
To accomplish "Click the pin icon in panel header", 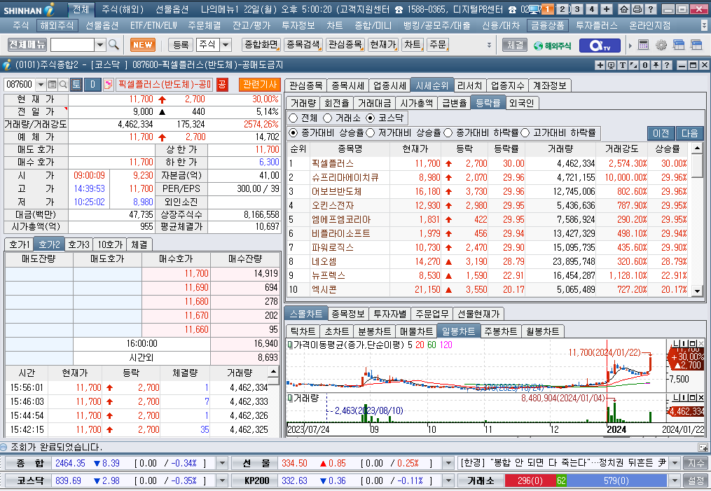I will [x=656, y=65].
